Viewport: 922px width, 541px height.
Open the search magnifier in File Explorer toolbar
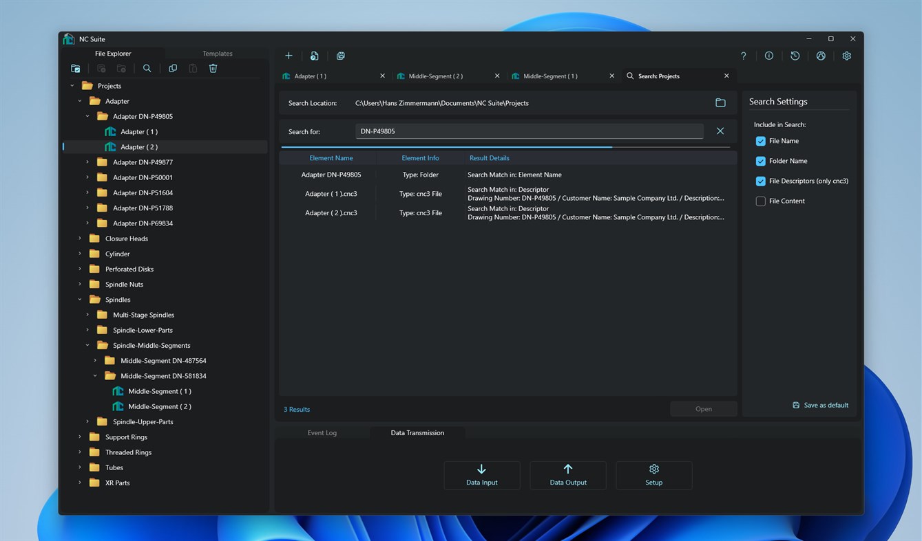pos(147,68)
